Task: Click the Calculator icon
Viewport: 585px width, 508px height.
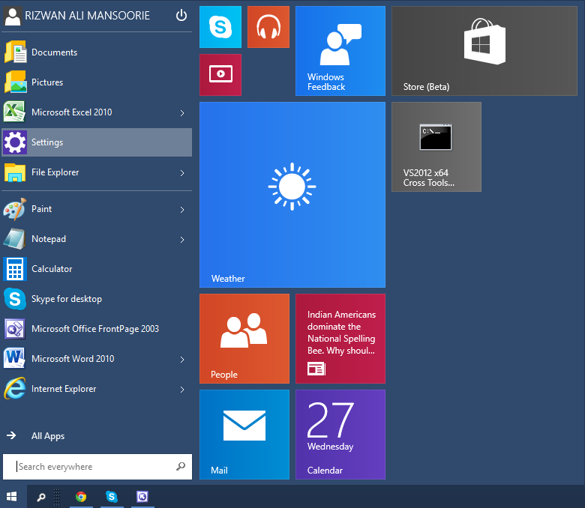Action: click(15, 269)
